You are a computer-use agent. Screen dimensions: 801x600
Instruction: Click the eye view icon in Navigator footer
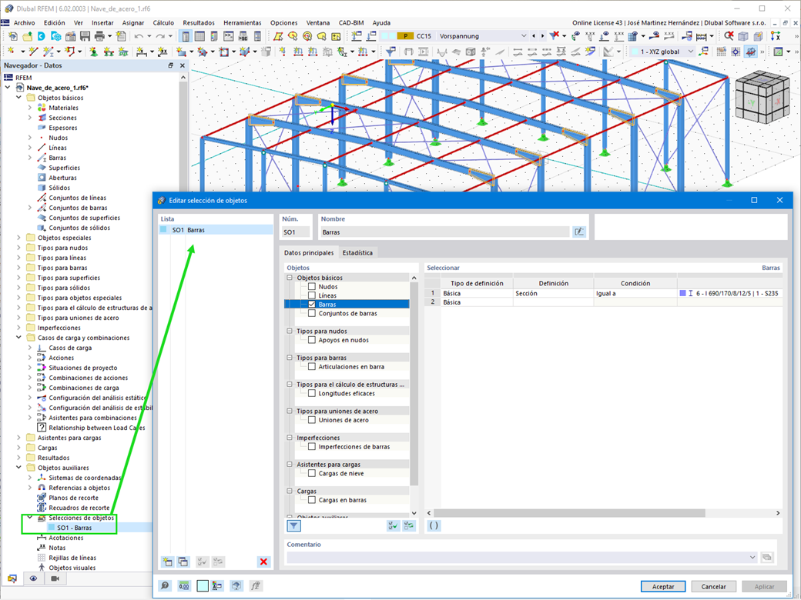[x=33, y=578]
